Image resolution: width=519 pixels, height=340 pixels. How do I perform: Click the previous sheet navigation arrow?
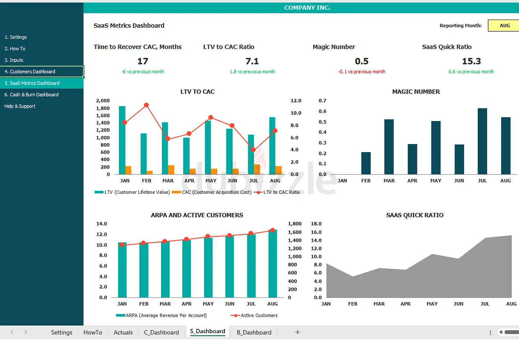tap(12, 332)
